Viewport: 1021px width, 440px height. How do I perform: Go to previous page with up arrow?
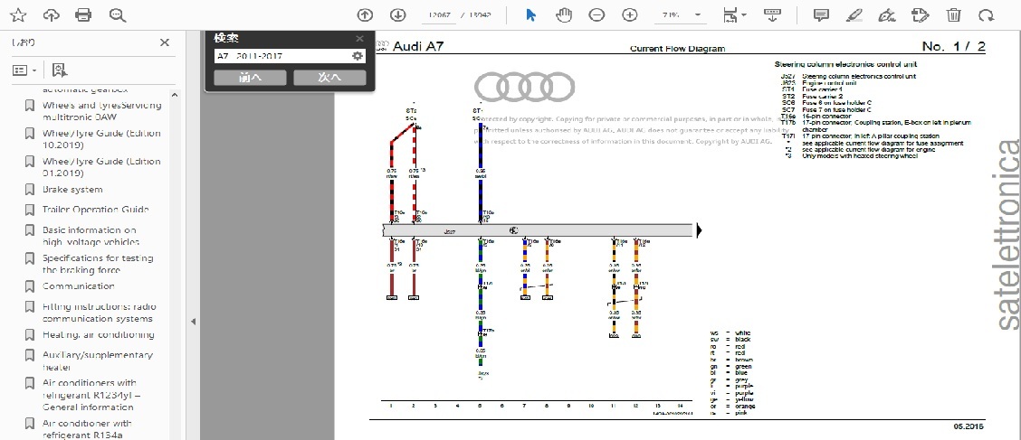point(365,15)
